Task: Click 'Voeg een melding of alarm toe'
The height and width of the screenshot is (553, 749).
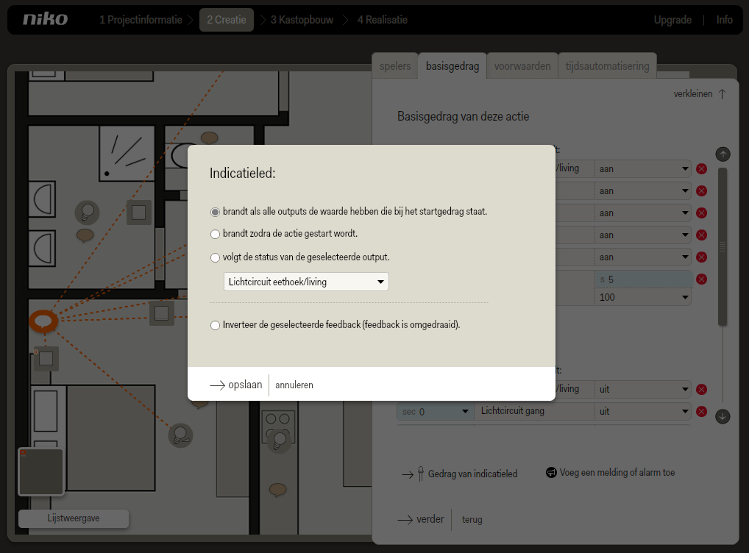Action: tap(617, 472)
